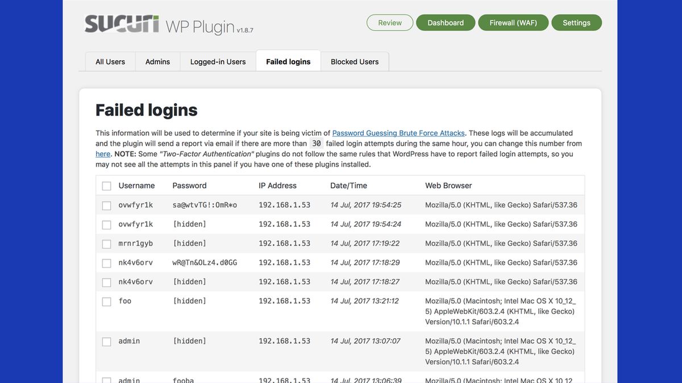Open the Firewall (WAF) section
The width and height of the screenshot is (682, 383).
(513, 23)
